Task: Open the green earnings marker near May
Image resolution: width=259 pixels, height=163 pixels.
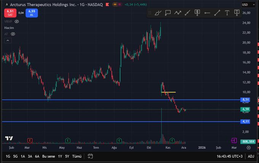Action: pyautogui.click(x=68, y=141)
